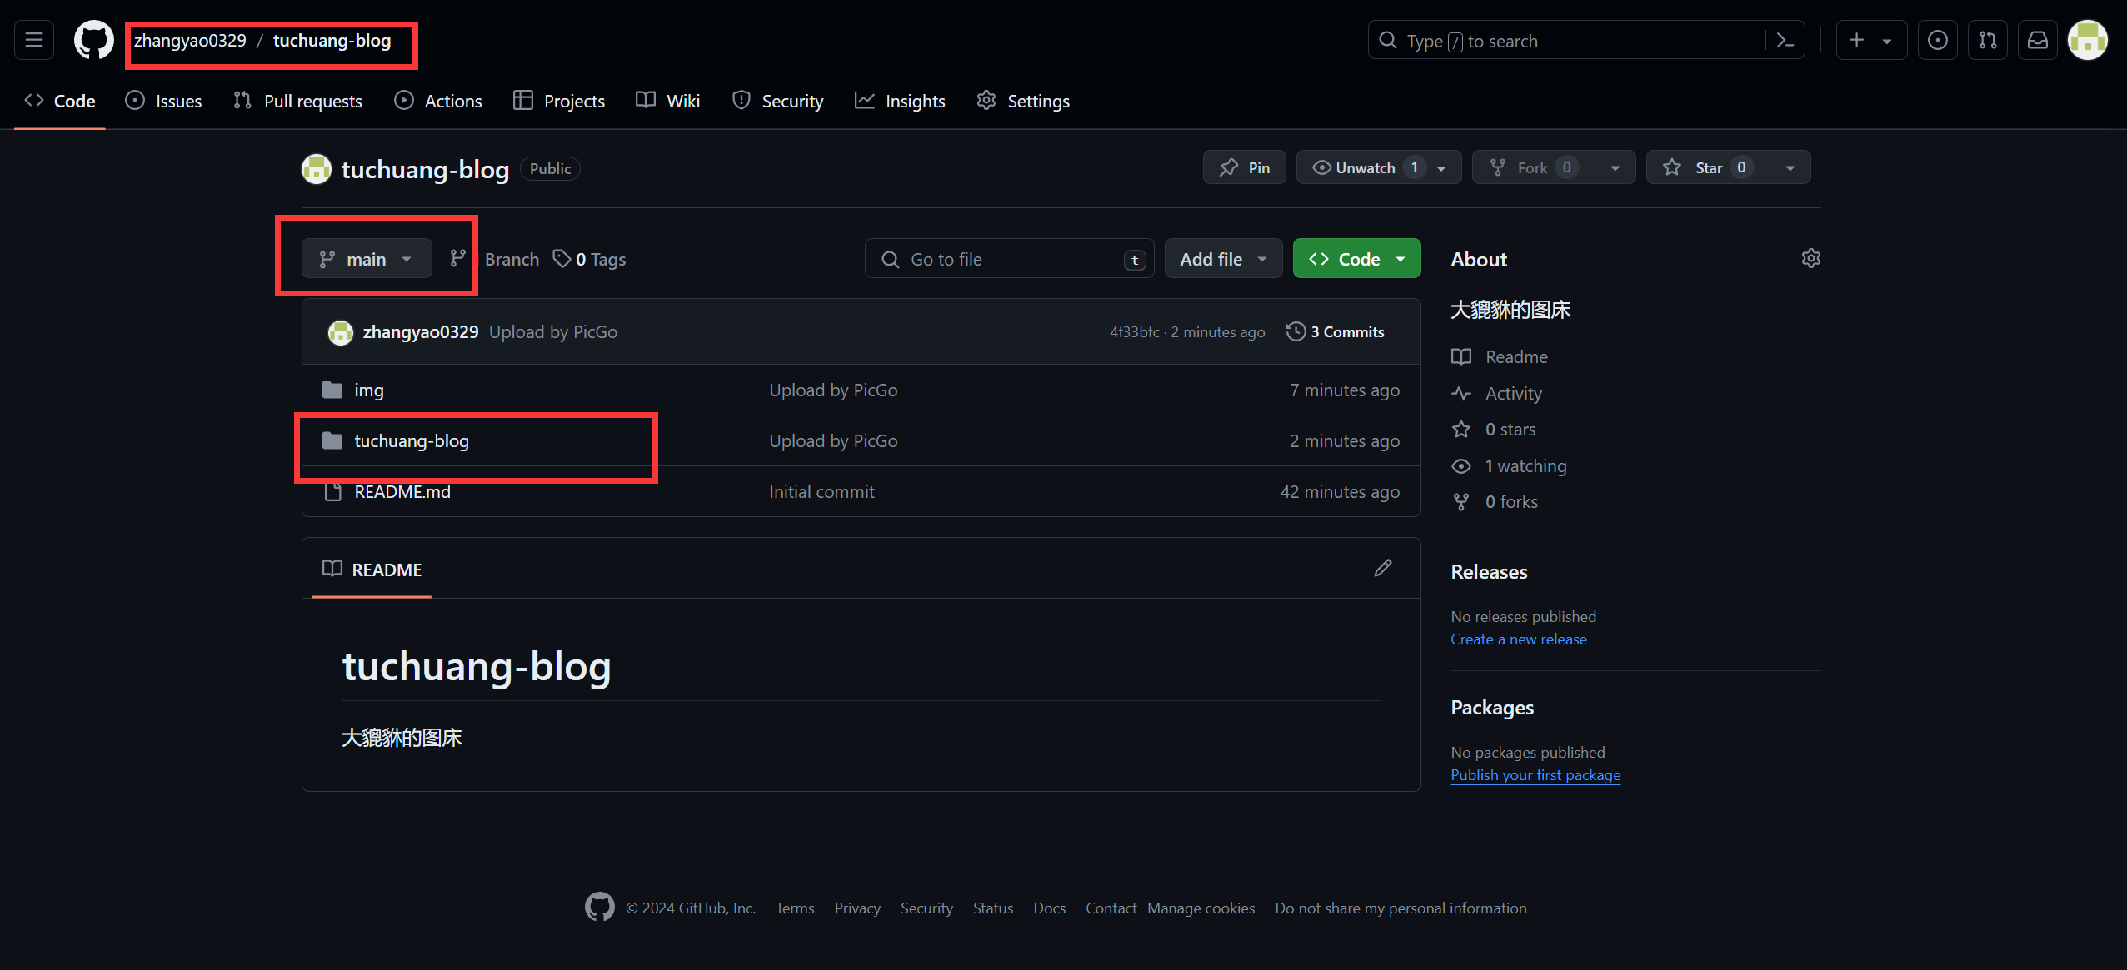Screen dimensions: 2127x970
Task: Open the Branch list link
Action: (512, 259)
